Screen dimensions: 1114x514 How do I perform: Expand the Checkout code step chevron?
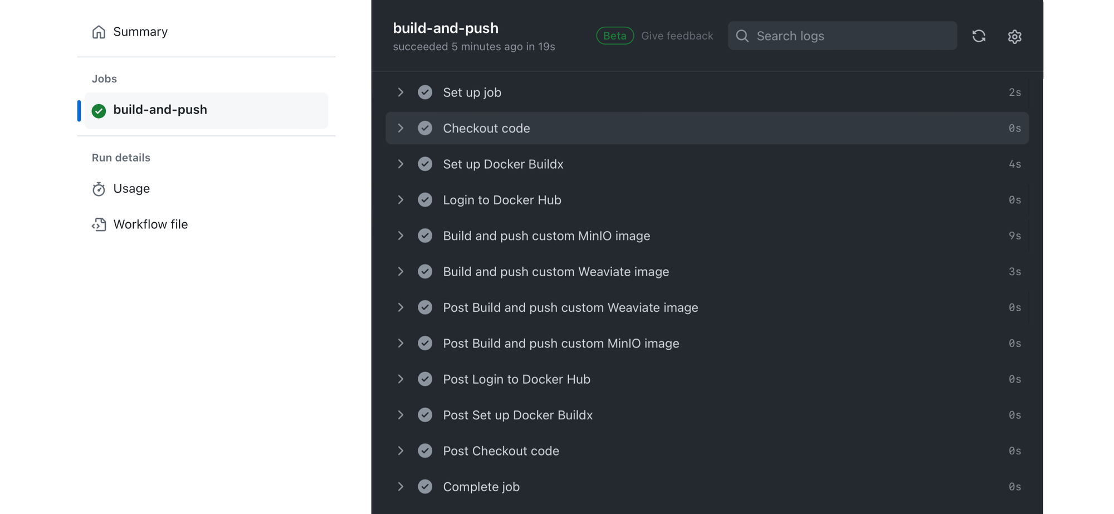400,128
